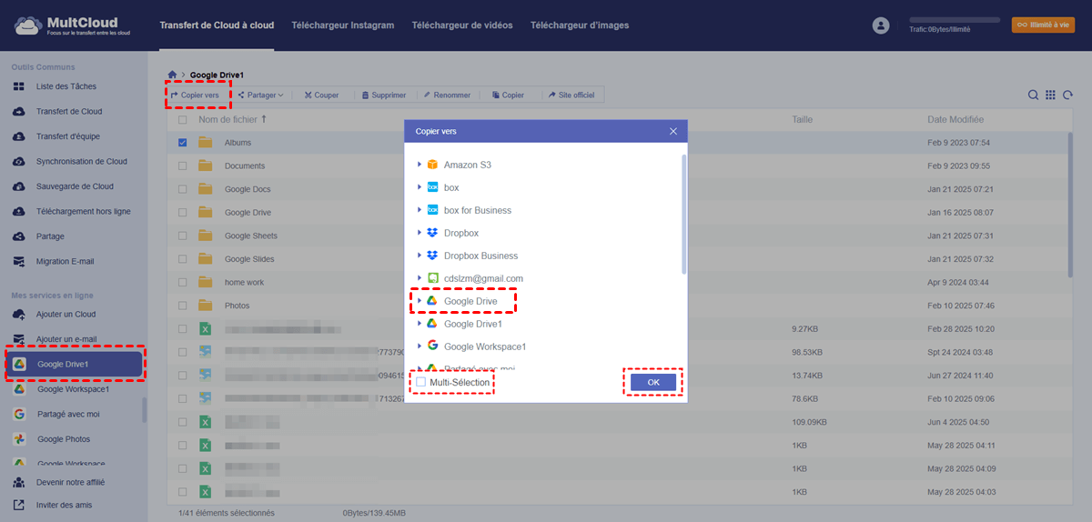Viewport: 1092px width, 522px height.
Task: Click the Illimité à vie button
Action: pos(1043,25)
